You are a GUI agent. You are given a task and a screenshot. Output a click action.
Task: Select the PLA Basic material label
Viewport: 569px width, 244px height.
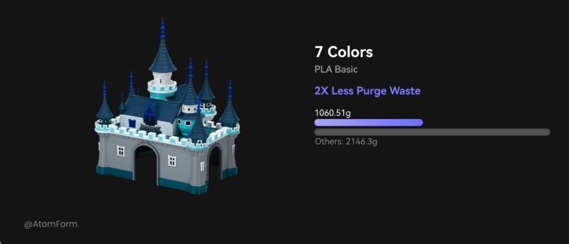(336, 69)
